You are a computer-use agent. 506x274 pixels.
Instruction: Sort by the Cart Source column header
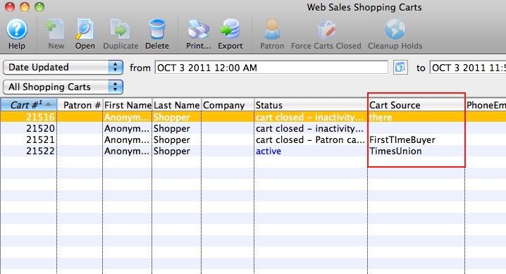(x=416, y=105)
